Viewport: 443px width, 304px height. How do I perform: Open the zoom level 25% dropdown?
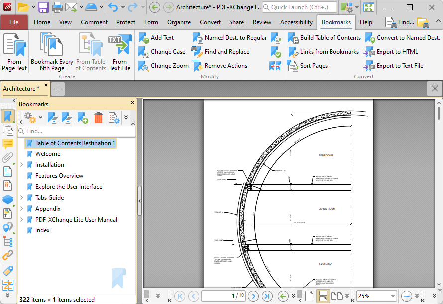pos(393,296)
